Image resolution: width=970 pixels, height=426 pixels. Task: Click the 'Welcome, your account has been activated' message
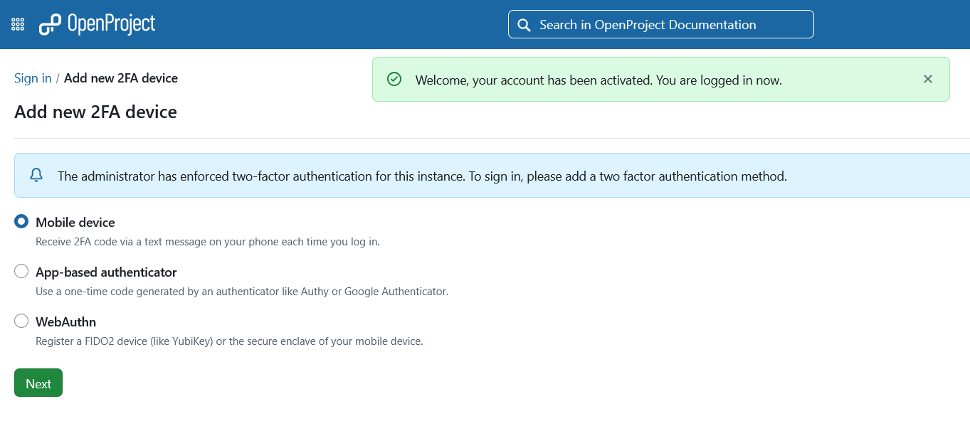(x=599, y=80)
